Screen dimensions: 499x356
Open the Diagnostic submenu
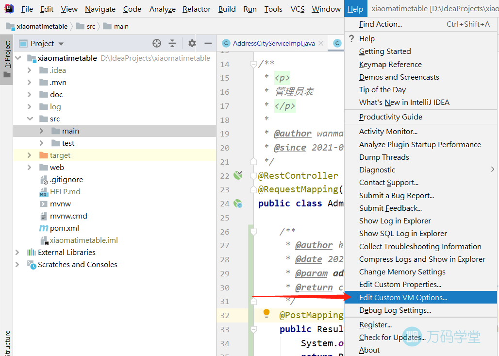coord(377,170)
